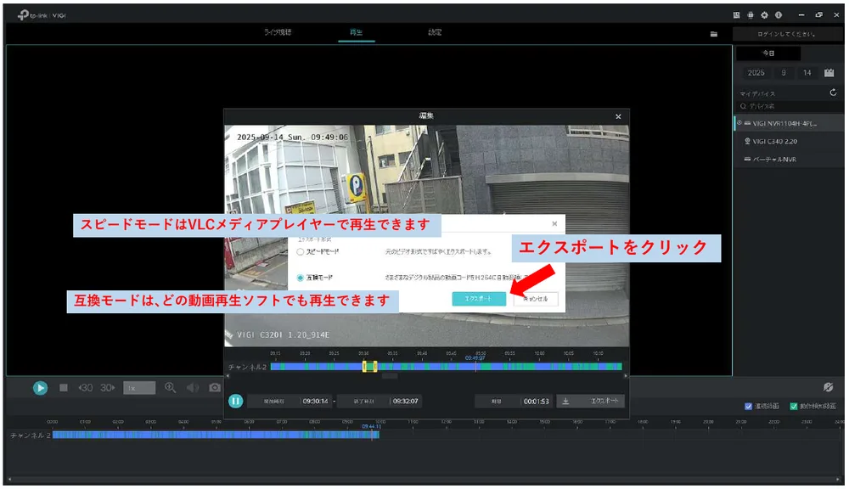Click the Today button

tap(768, 53)
